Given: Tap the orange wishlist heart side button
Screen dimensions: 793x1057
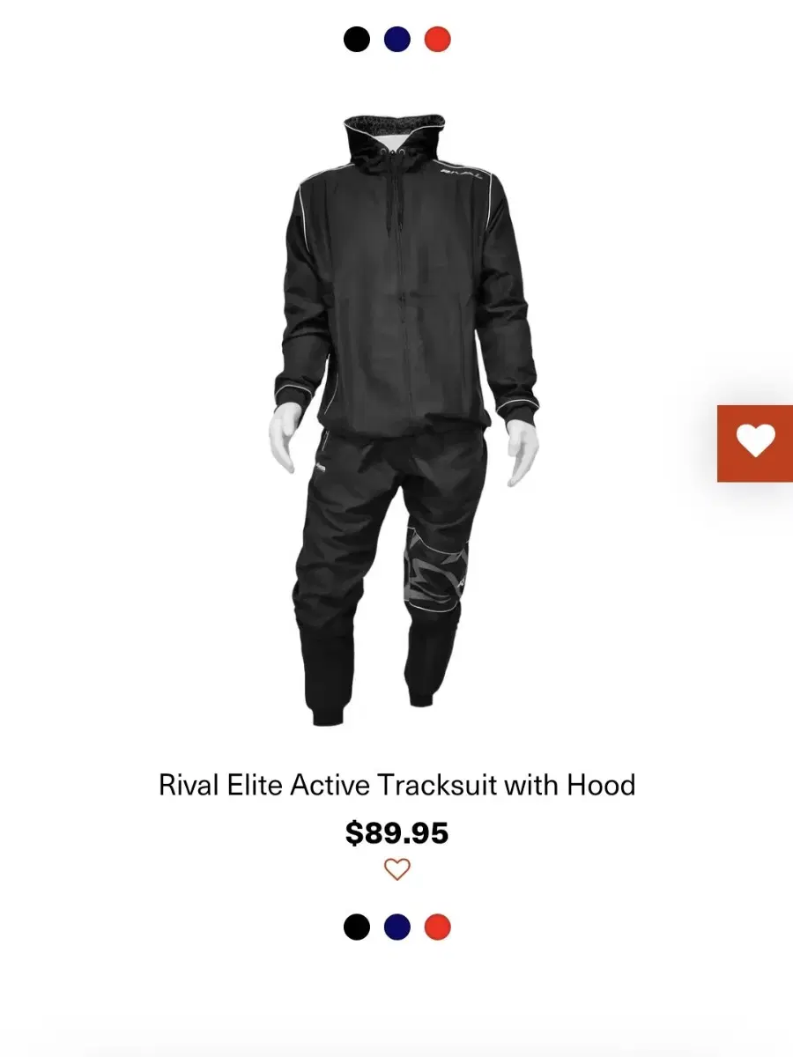Looking at the screenshot, I should coord(755,443).
